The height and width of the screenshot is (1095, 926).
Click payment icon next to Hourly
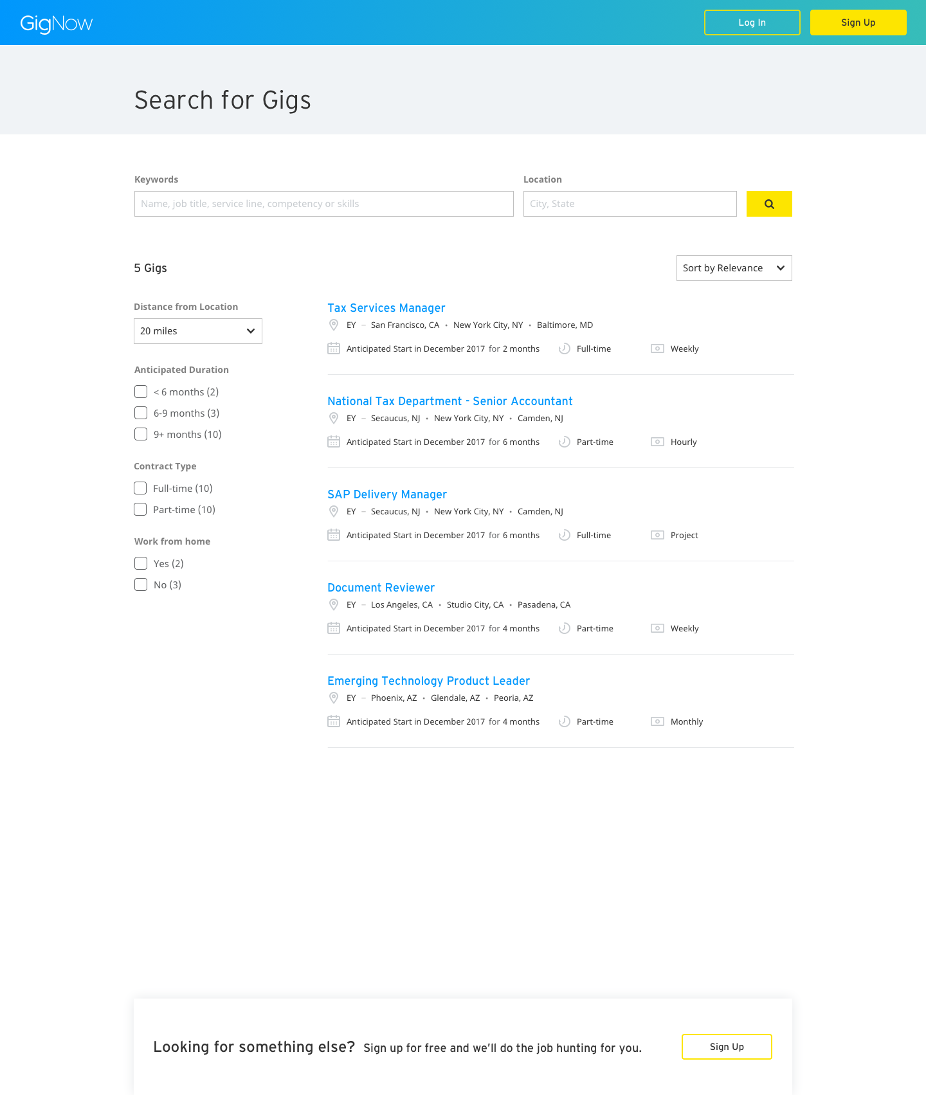click(657, 442)
